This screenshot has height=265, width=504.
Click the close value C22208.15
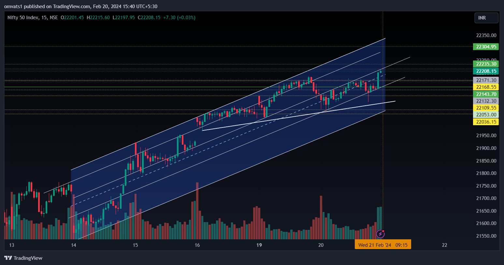(149, 18)
